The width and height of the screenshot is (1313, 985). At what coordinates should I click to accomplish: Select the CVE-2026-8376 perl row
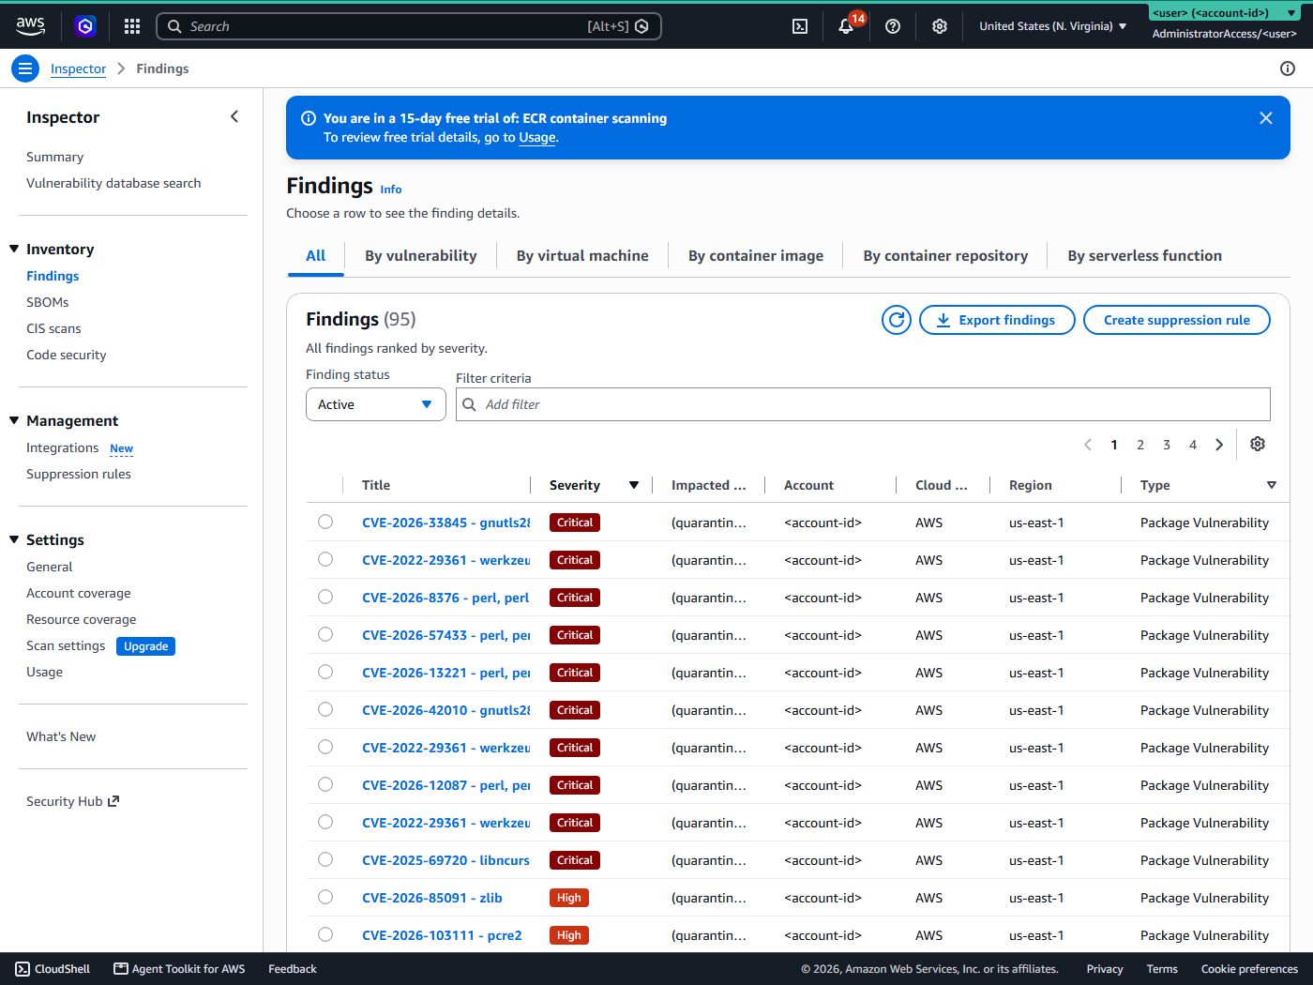point(325,597)
